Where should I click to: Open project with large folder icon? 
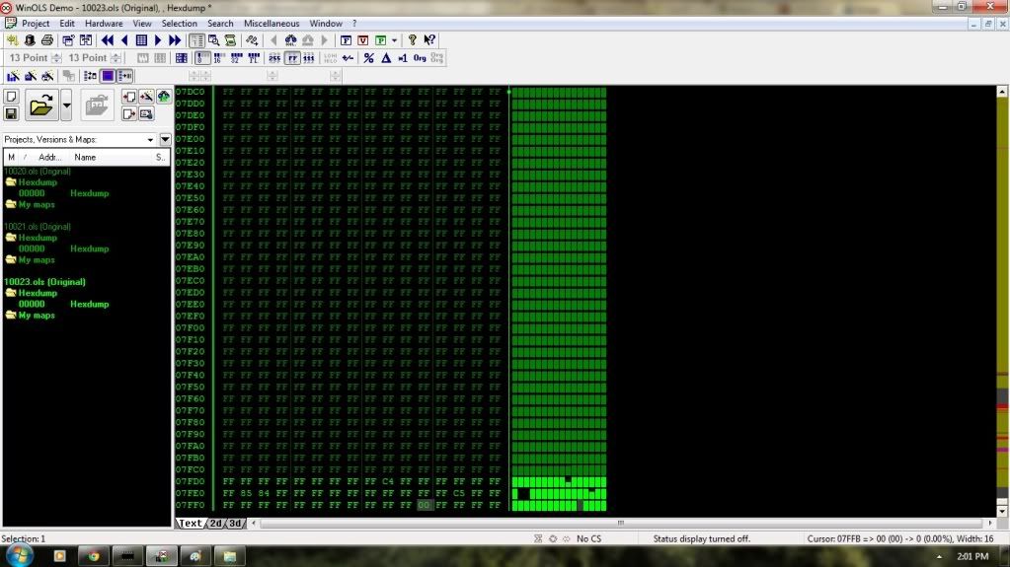[41, 105]
